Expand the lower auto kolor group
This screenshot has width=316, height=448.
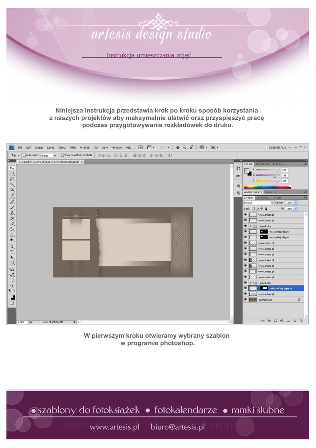click(250, 283)
